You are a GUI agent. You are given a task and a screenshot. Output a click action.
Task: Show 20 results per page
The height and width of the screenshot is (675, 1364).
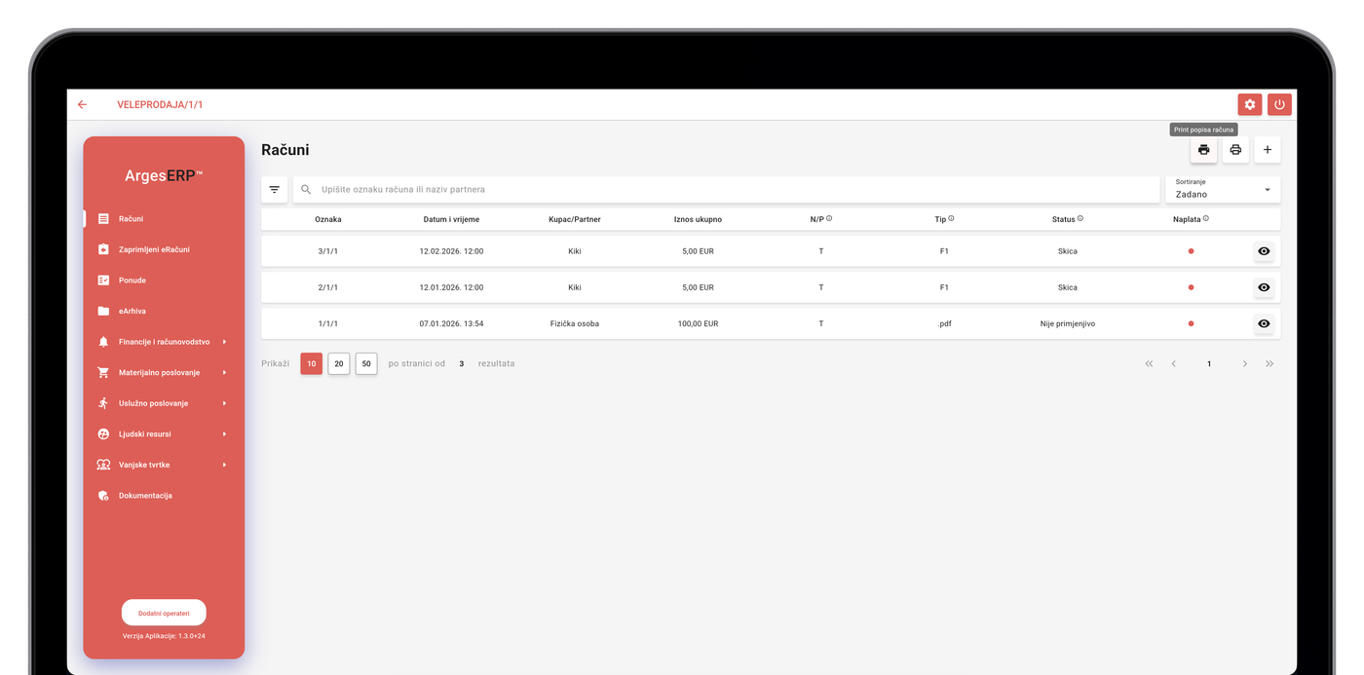(x=338, y=363)
